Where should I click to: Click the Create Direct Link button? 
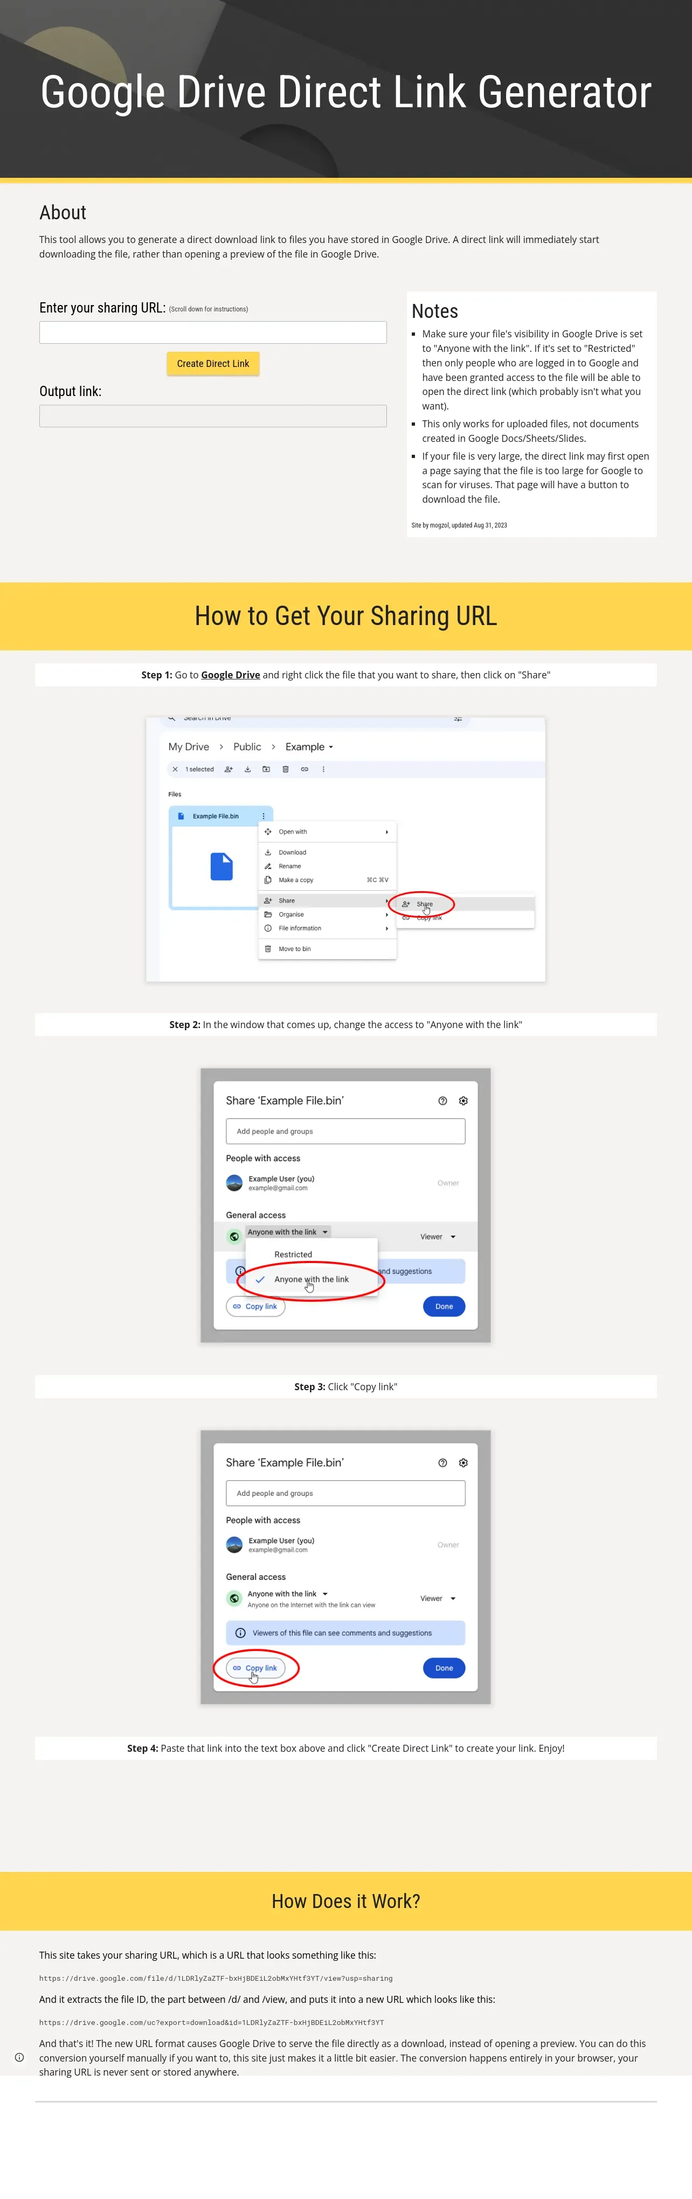(213, 364)
